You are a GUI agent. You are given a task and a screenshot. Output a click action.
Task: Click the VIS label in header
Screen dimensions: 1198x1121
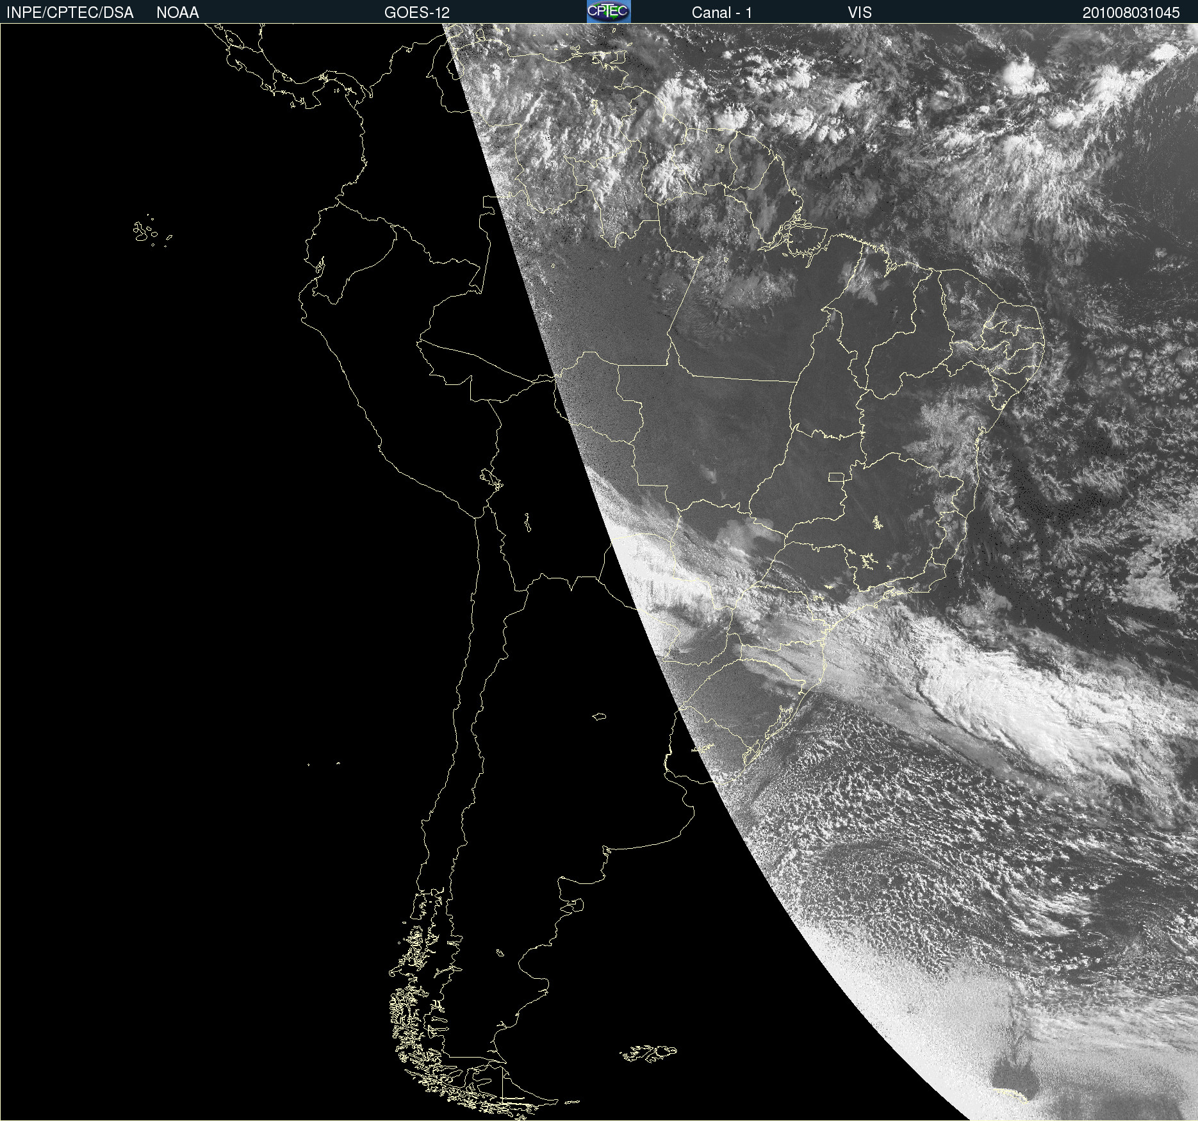click(860, 13)
